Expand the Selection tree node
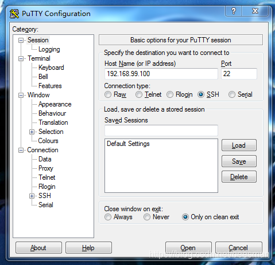 click(x=32, y=132)
